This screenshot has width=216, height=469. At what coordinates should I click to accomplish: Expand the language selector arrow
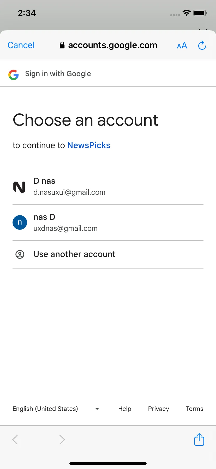coord(97,409)
